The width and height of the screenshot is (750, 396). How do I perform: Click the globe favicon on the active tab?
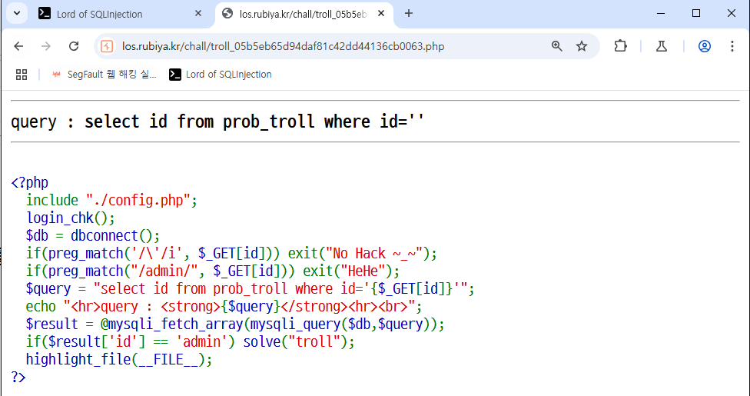227,13
